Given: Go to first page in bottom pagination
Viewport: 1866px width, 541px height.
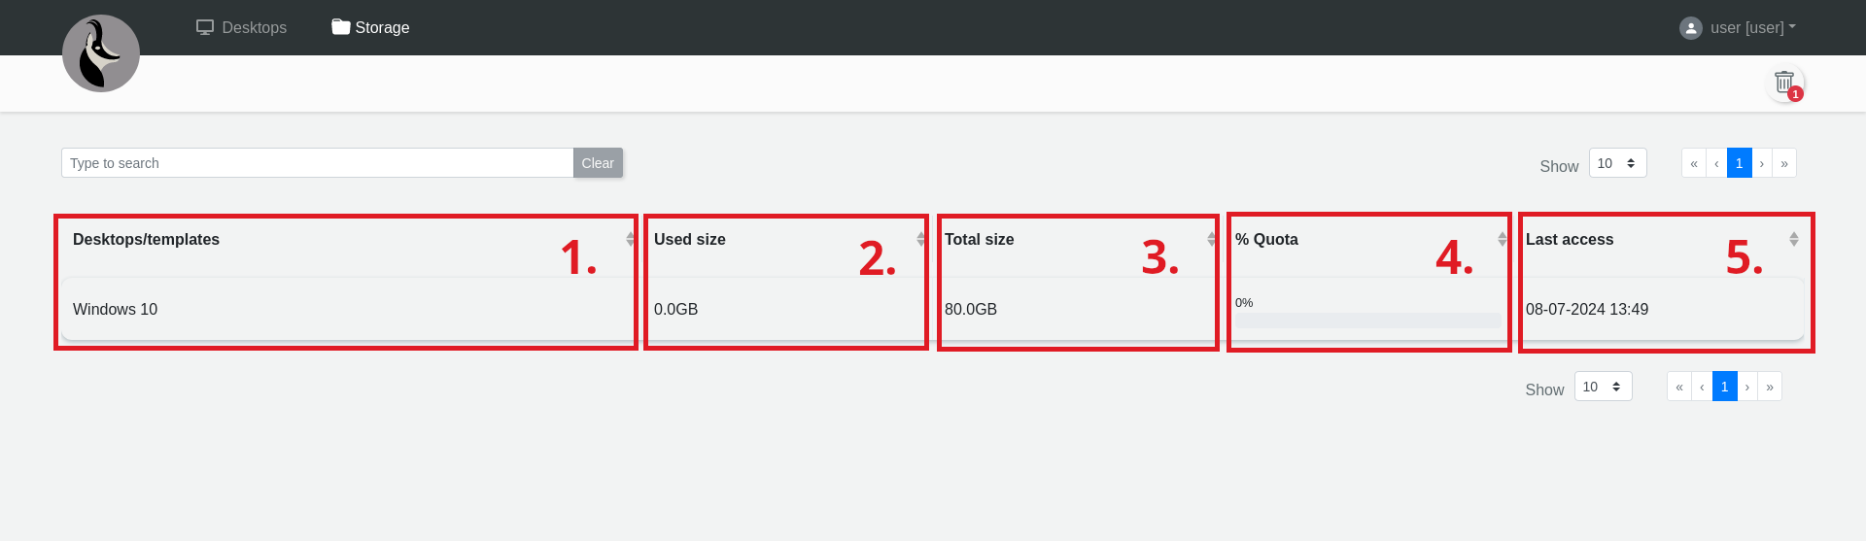Looking at the screenshot, I should point(1679,387).
